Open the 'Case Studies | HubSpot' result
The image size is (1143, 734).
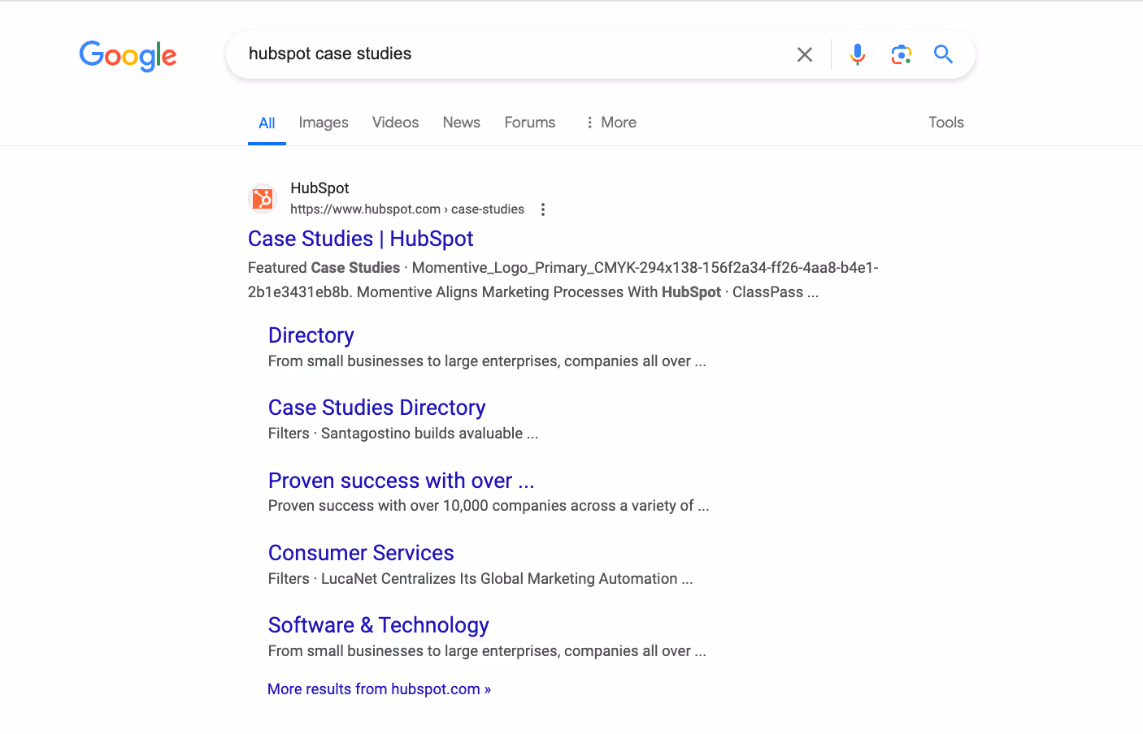(x=361, y=239)
